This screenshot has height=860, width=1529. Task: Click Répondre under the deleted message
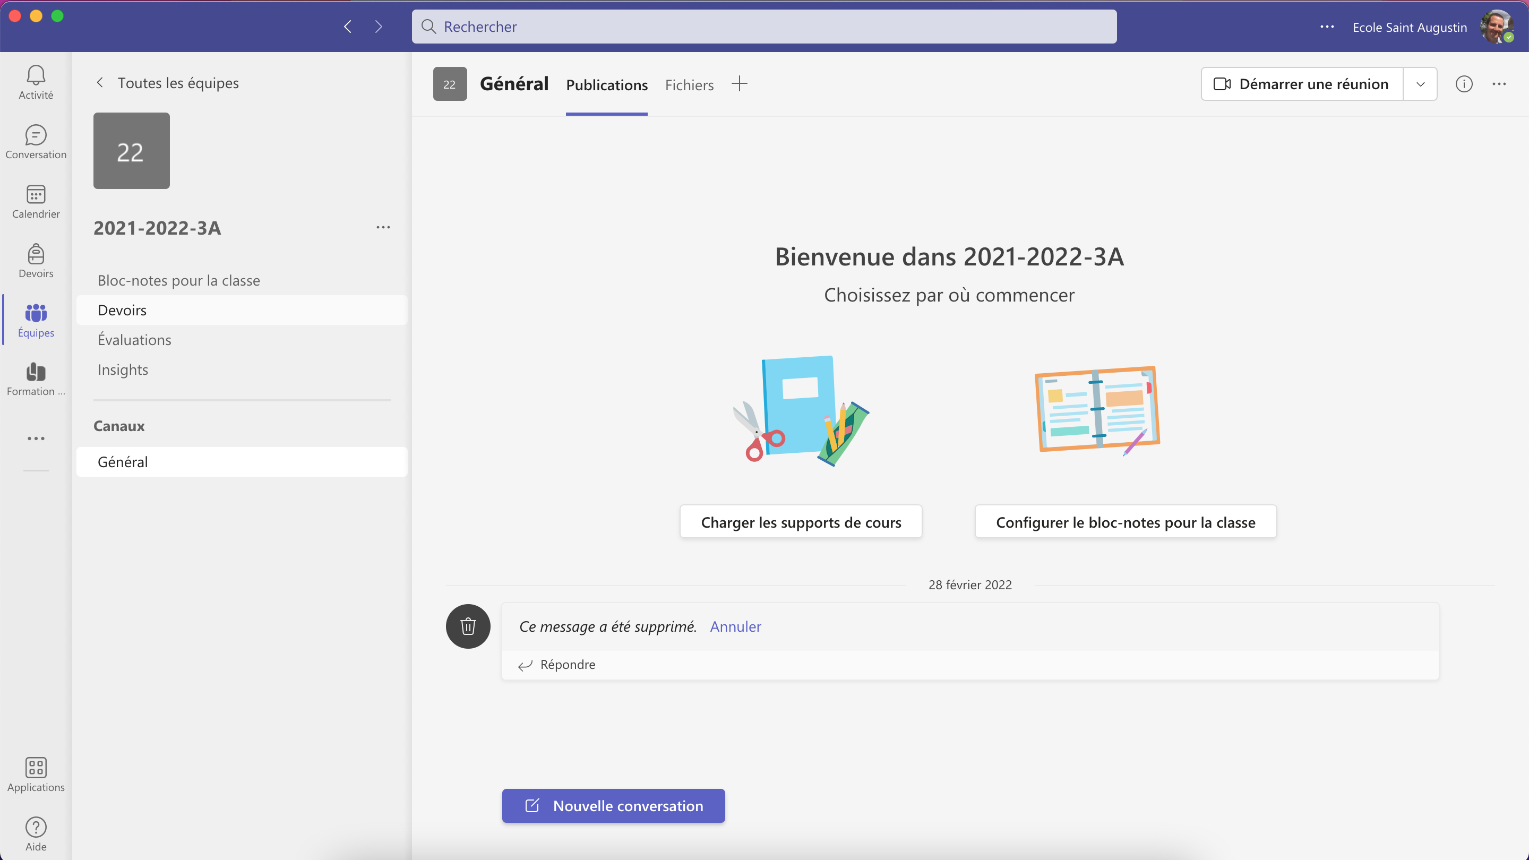(558, 665)
